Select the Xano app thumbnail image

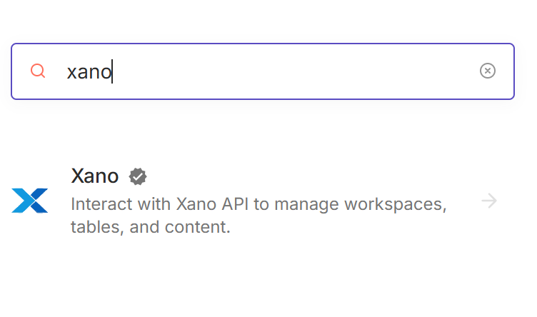(30, 201)
